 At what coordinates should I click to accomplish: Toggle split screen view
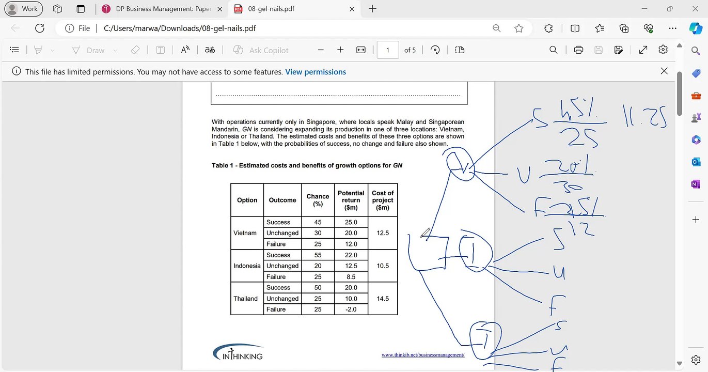coord(575,28)
